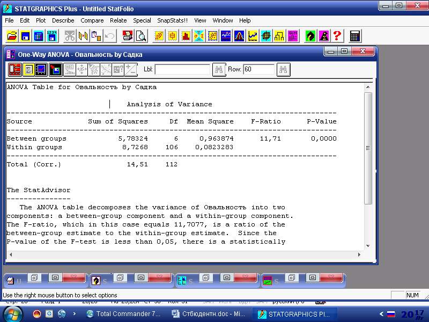Viewport: 429px width, 322px height.
Task: Open the Describe menu
Action: [x=63, y=20]
